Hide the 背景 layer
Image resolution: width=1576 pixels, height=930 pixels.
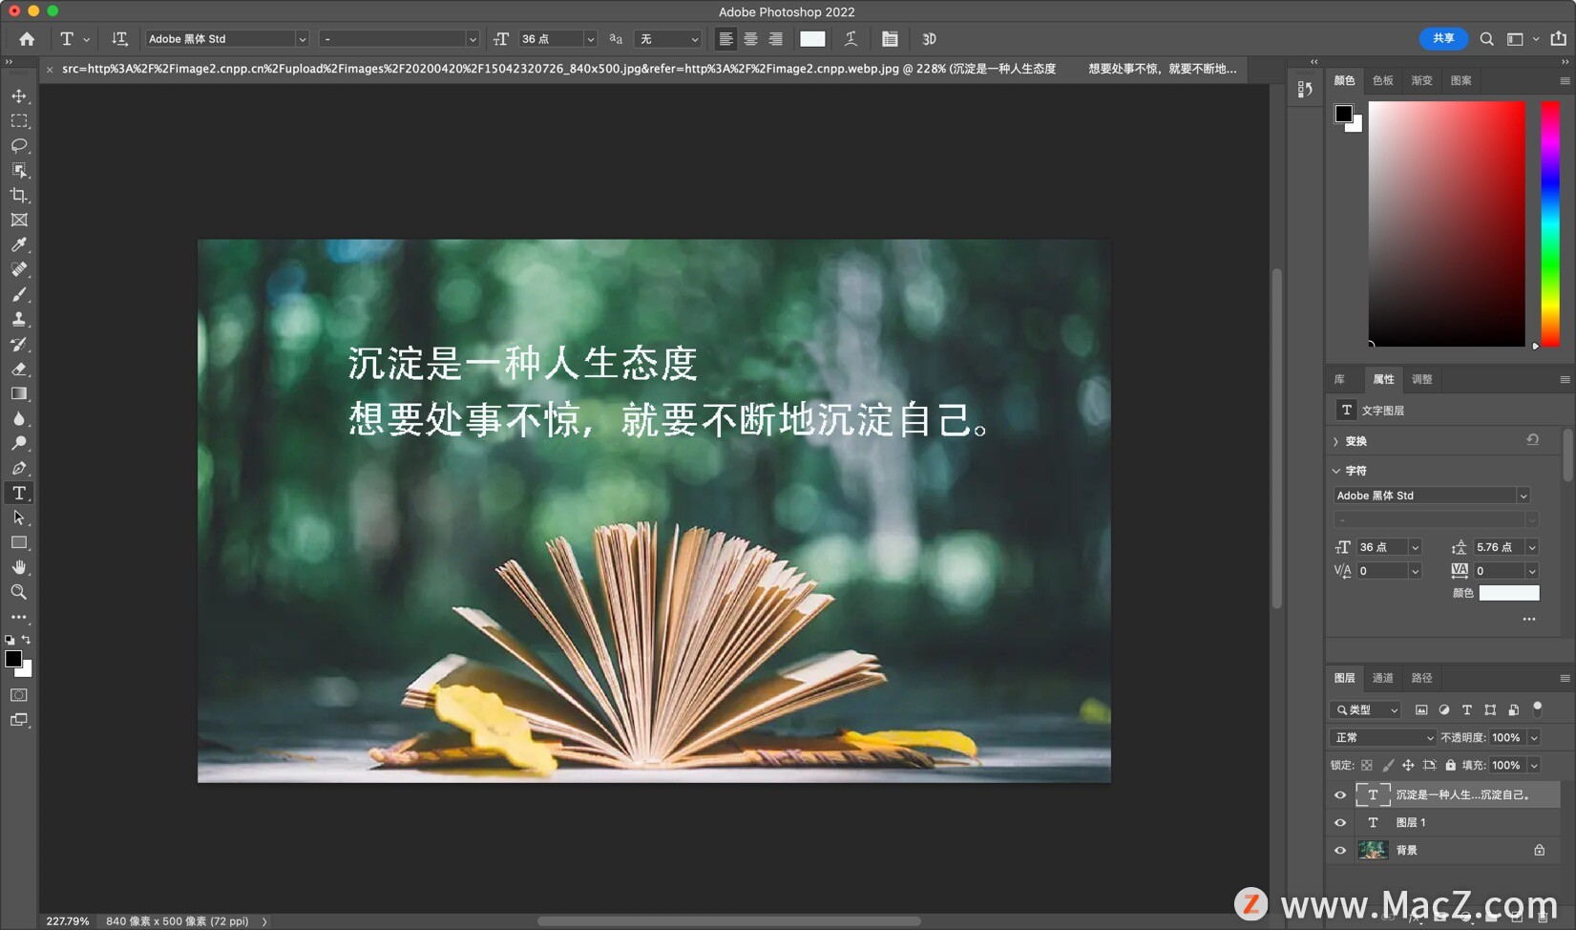pos(1340,850)
